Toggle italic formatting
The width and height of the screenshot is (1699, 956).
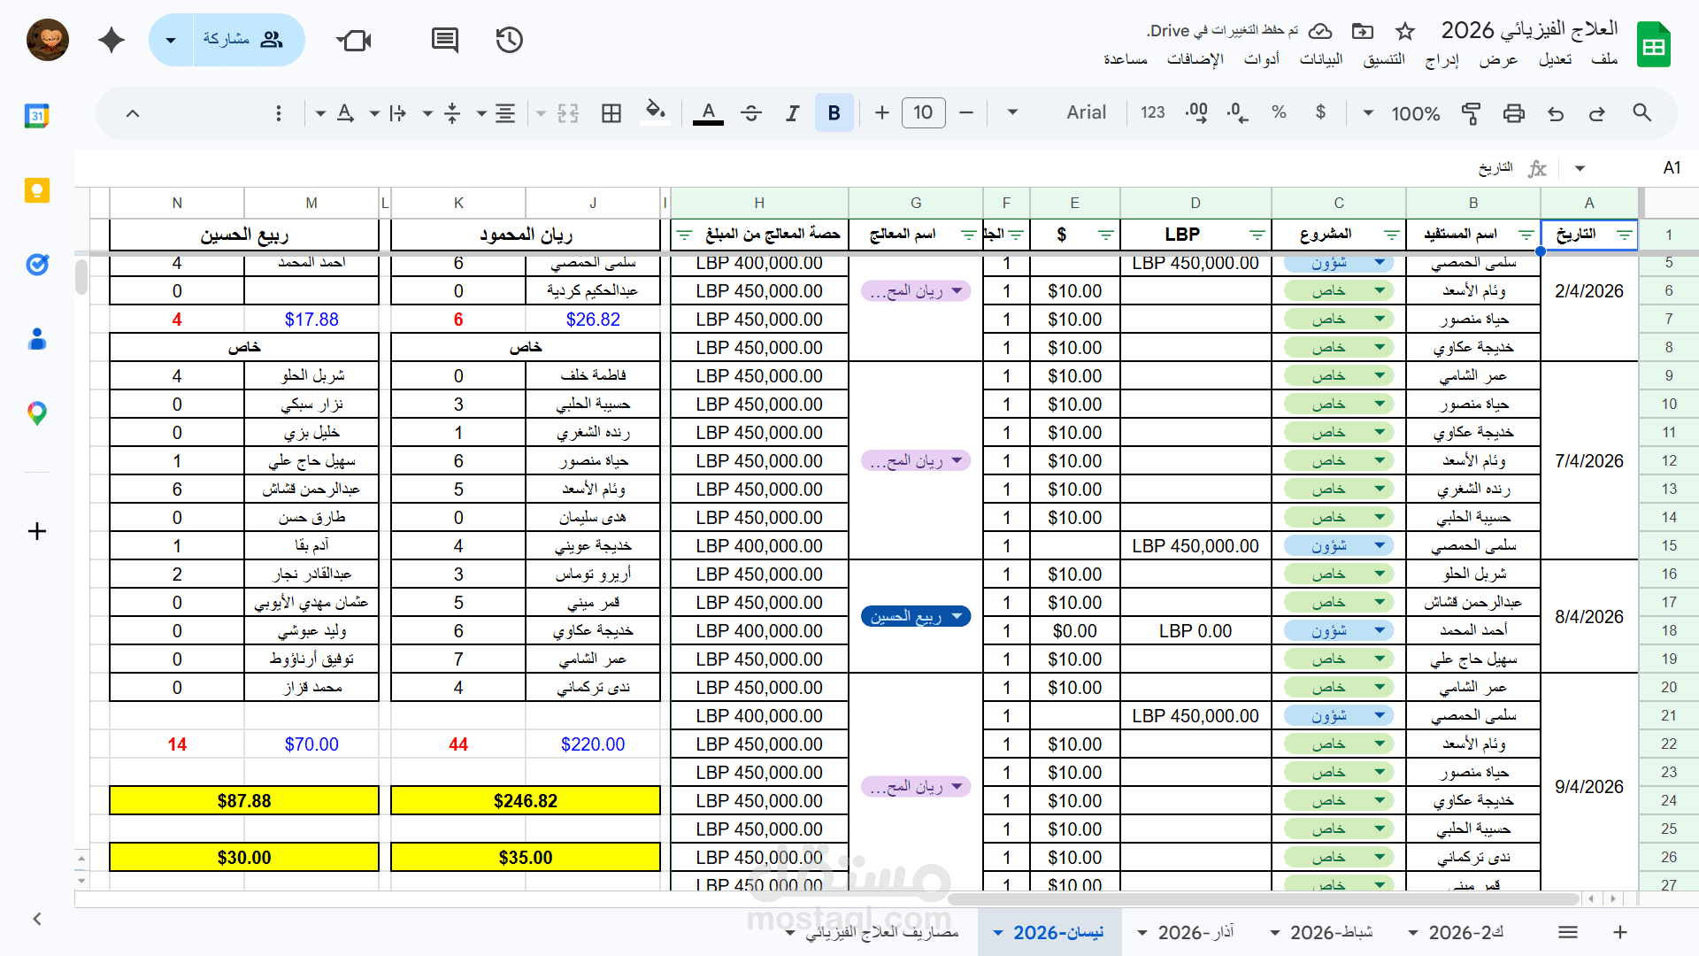click(x=793, y=112)
